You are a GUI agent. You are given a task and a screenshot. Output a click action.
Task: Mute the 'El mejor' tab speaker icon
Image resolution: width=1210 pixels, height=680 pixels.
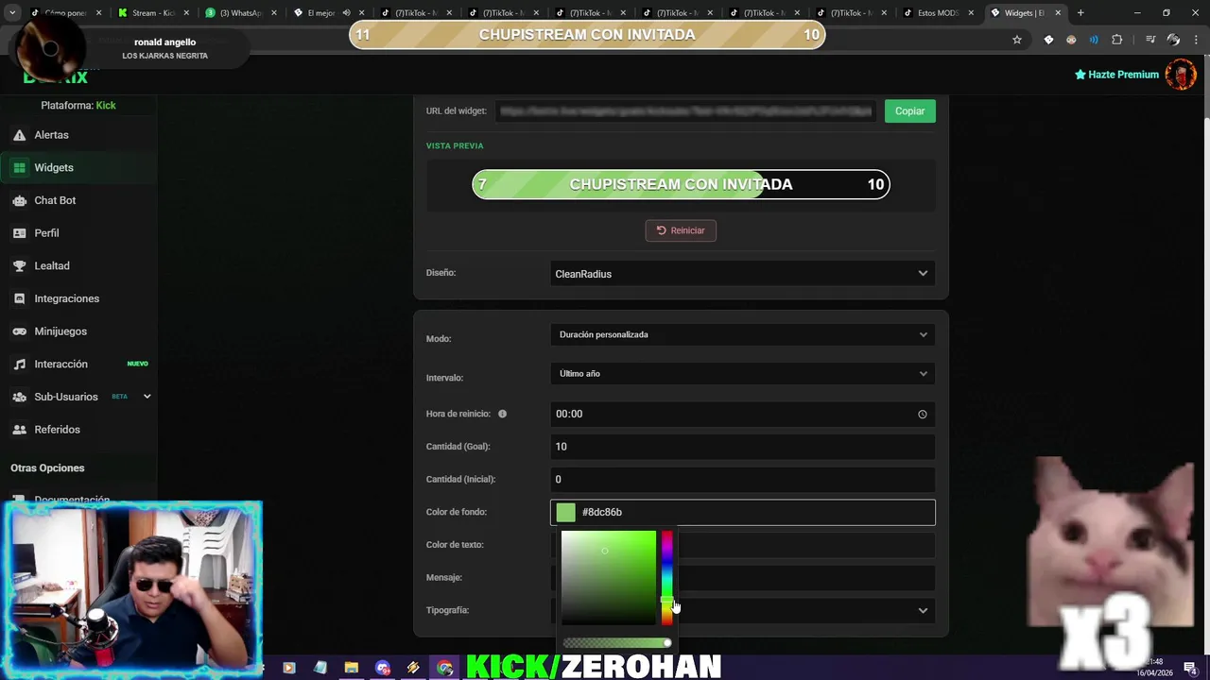pyautogui.click(x=346, y=13)
